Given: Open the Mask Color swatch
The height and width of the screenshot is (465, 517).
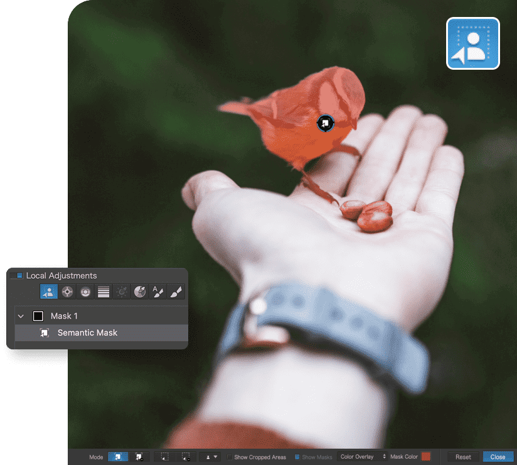Looking at the screenshot, I should pyautogui.click(x=426, y=457).
